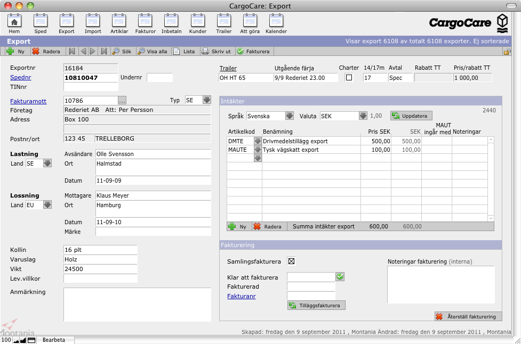Toggle the Charter checkbox

point(349,78)
